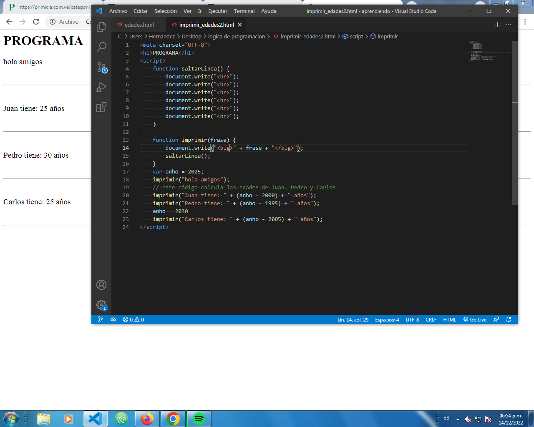Change end of line via CRLF

click(x=431, y=319)
